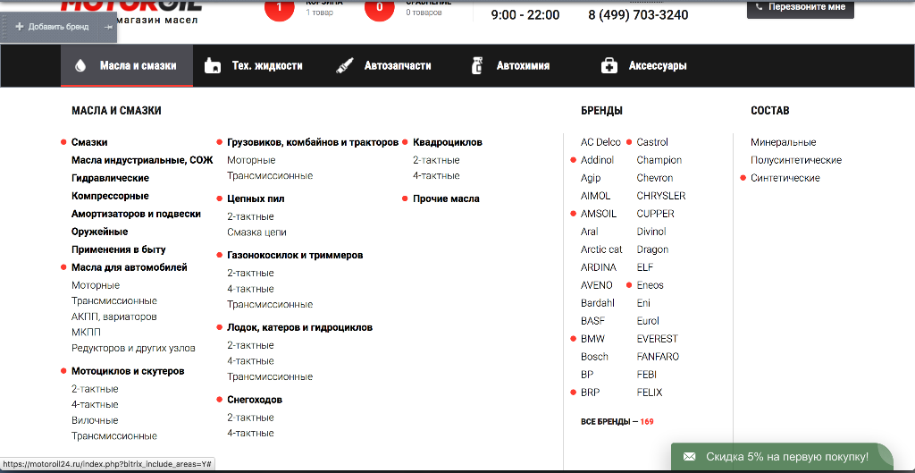This screenshot has height=473, width=915.
Task: Open the 5% first purchase discount banner
Action: pyautogui.click(x=782, y=457)
